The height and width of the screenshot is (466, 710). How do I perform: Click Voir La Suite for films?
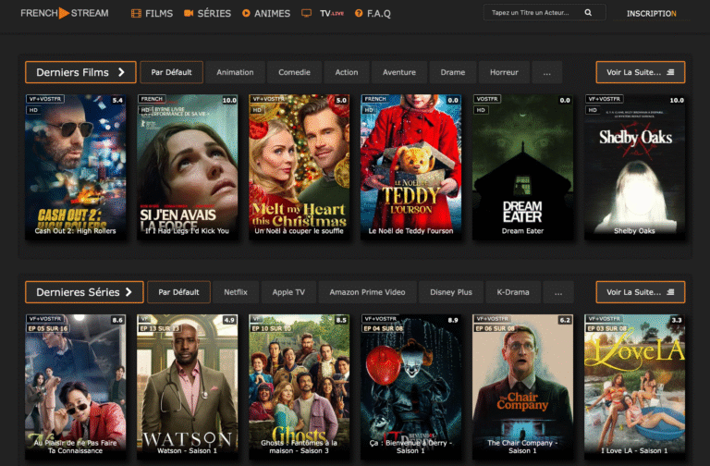(640, 72)
